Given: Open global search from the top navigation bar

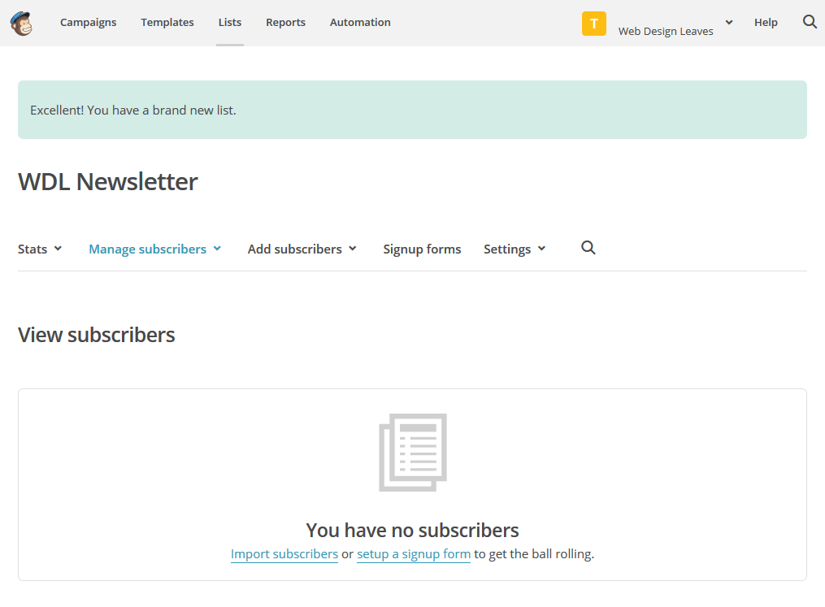Looking at the screenshot, I should 810,22.
